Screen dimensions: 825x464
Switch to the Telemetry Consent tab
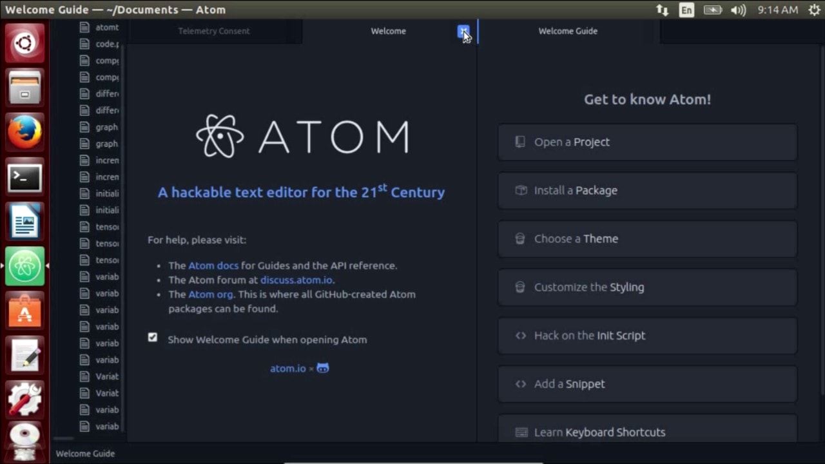tap(213, 31)
